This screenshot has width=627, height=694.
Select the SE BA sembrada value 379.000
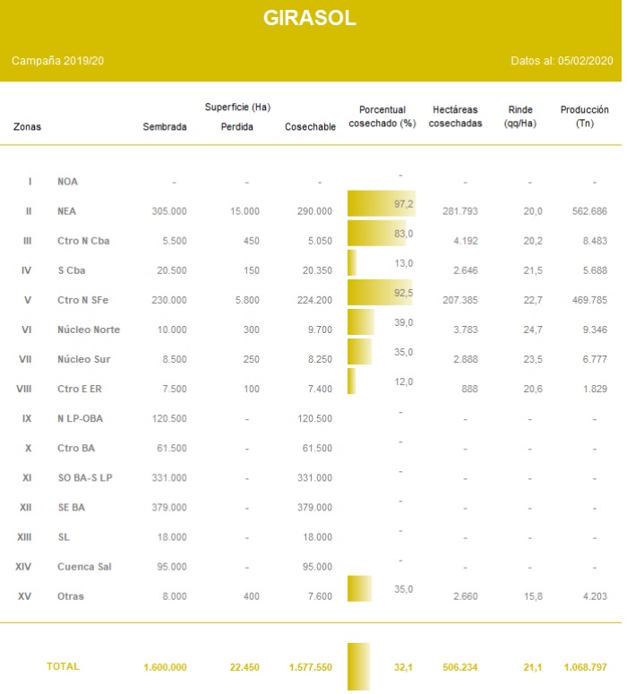[x=169, y=508]
